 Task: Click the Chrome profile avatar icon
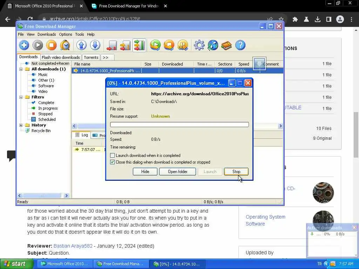340,19
